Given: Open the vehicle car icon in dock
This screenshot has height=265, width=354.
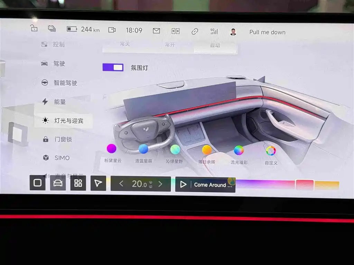Looking at the screenshot, I should point(58,183).
